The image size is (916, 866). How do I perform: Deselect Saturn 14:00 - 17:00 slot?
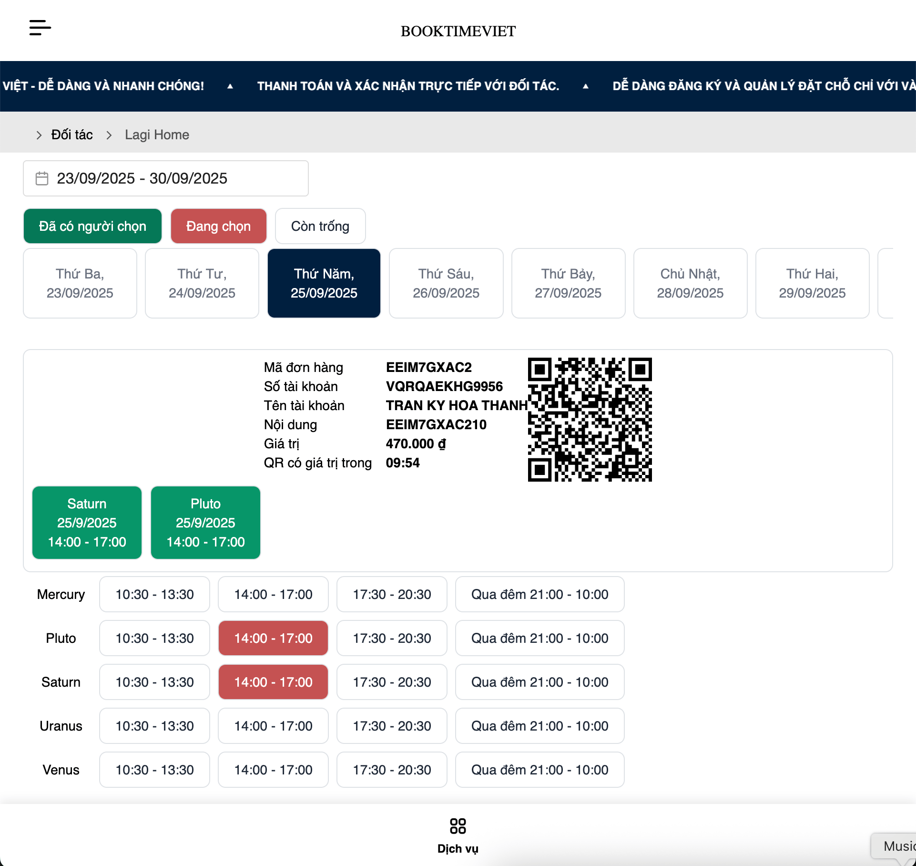[x=273, y=682]
